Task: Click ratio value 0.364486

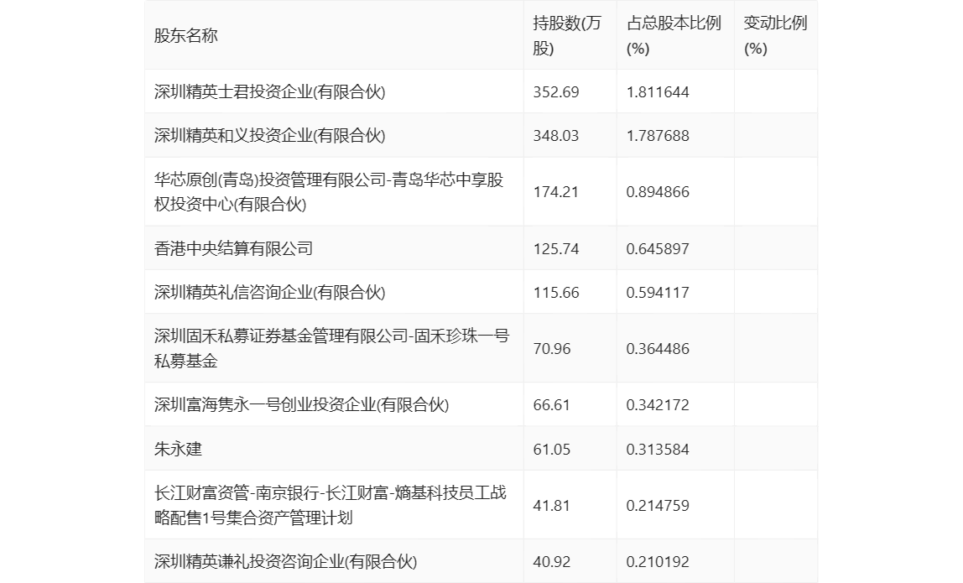Action: point(658,349)
